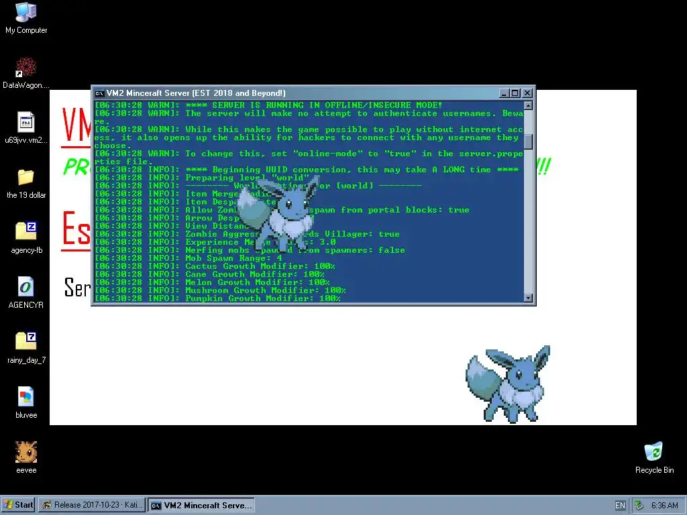Click the 'Mob Spawn Range: 4' log line
687x515 pixels.
[189, 258]
